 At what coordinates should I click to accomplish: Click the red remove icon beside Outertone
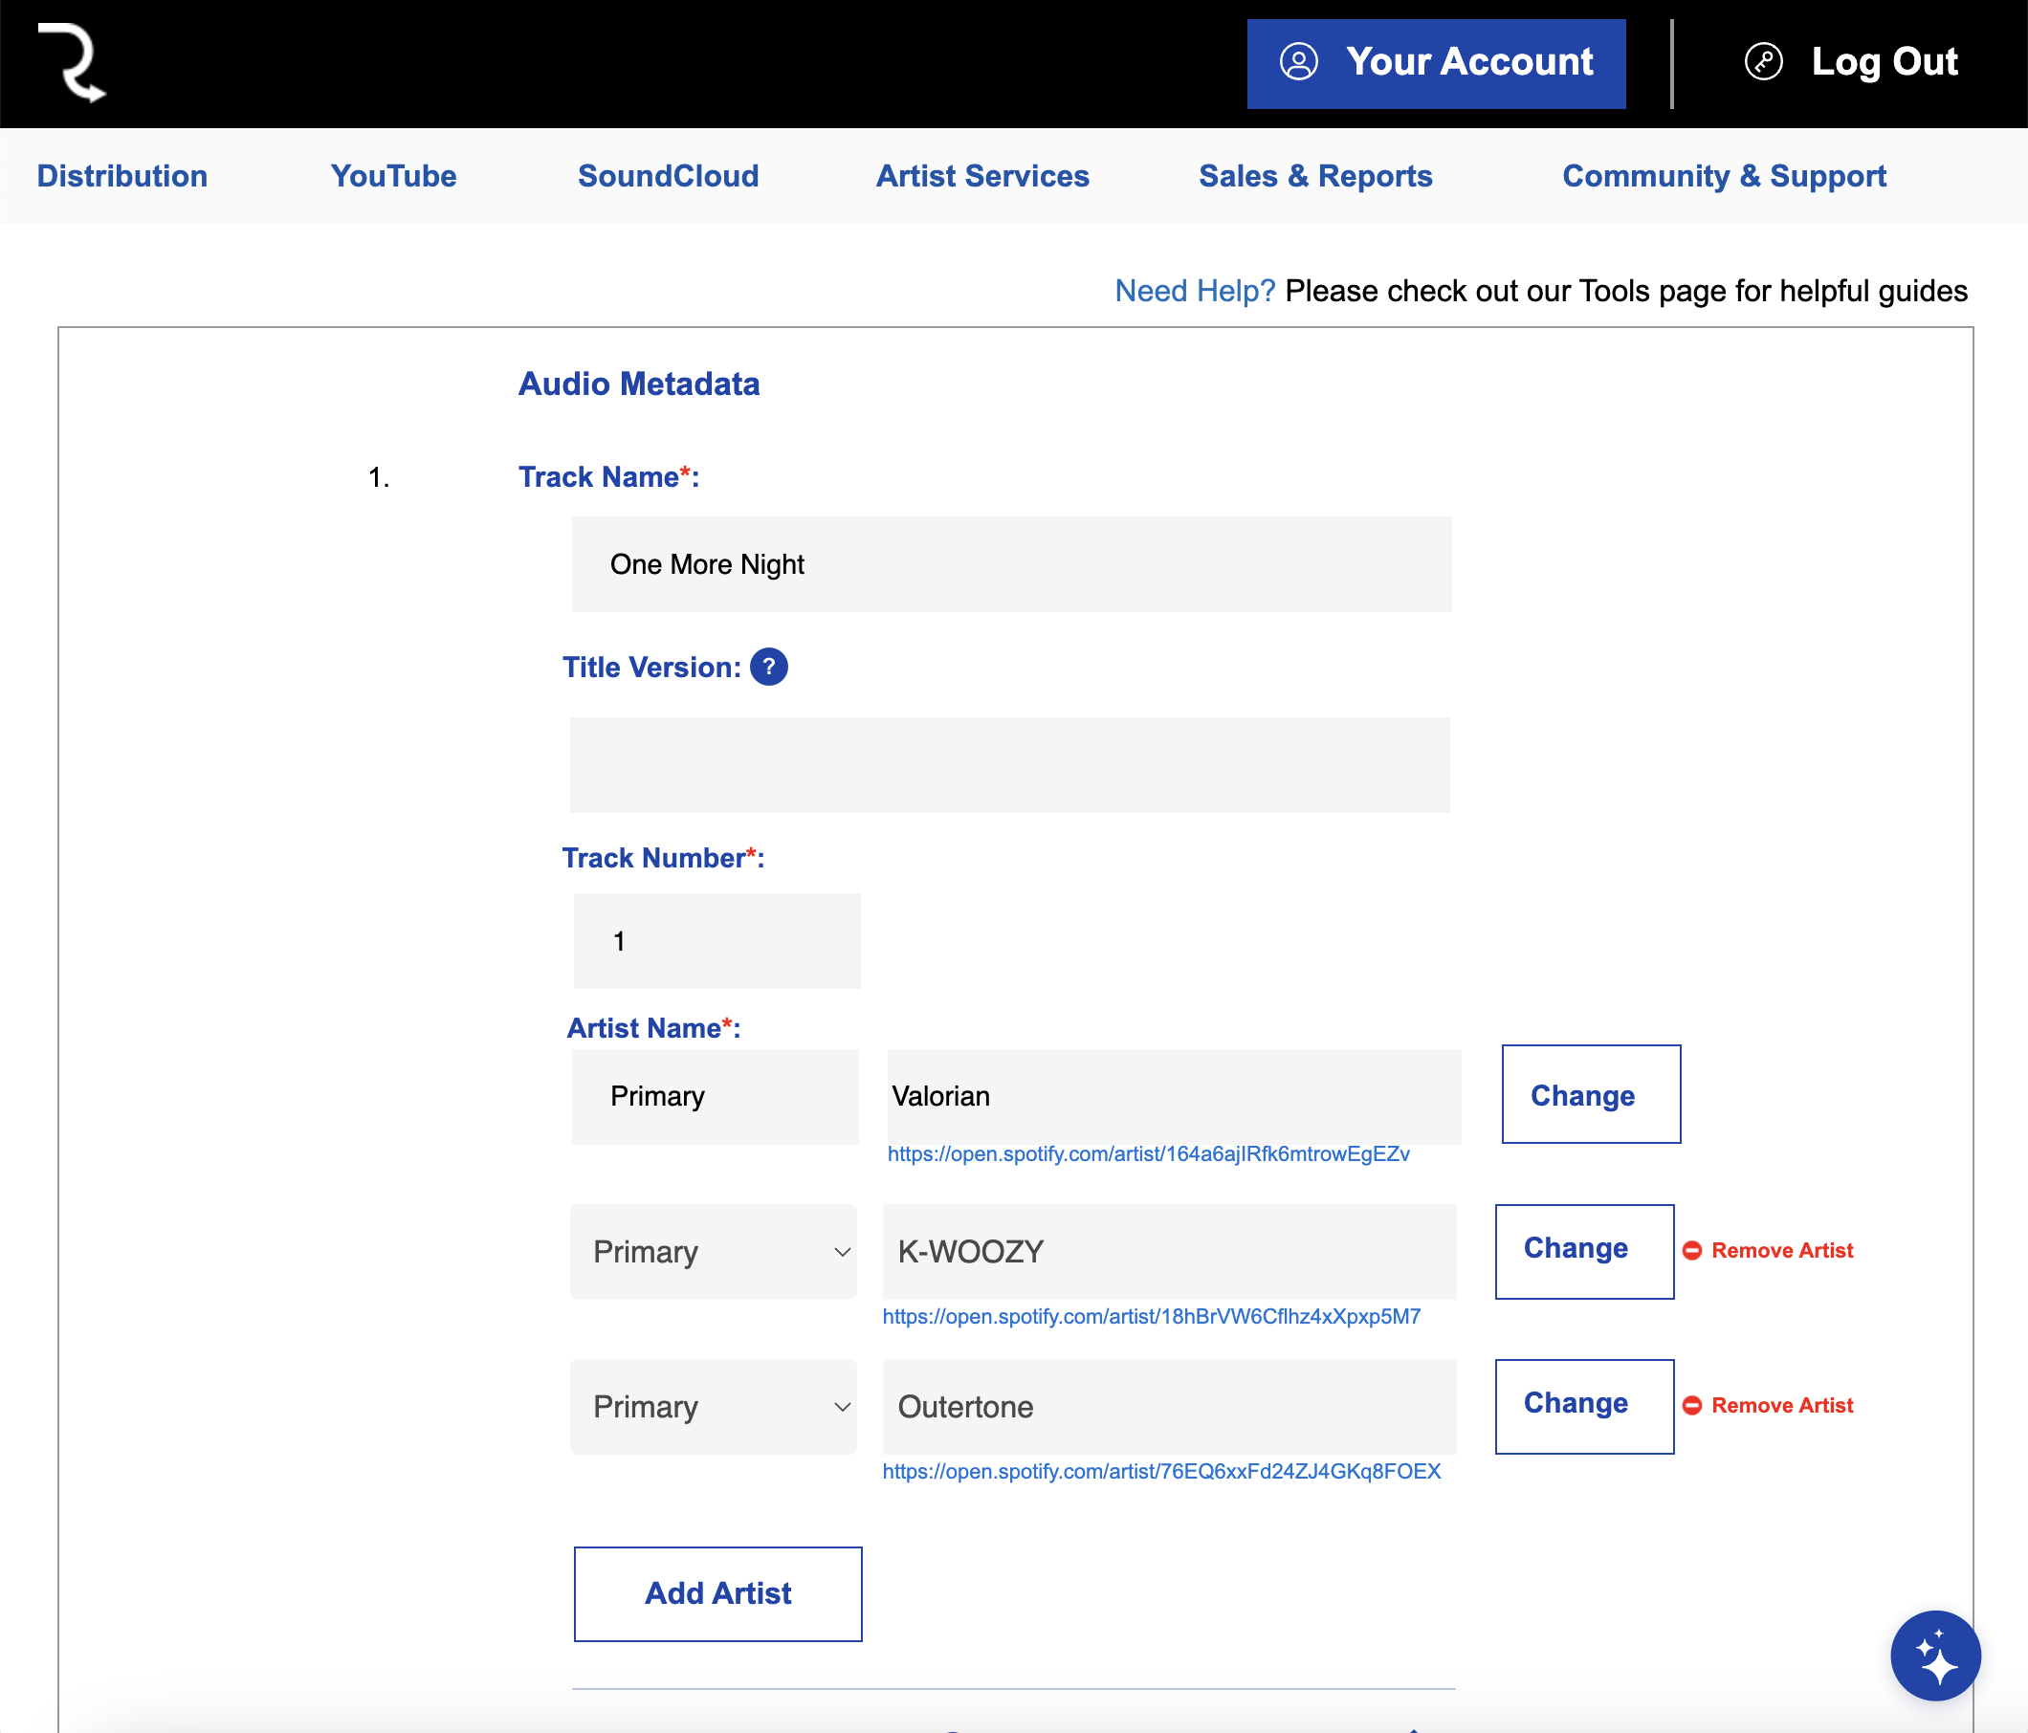[x=1691, y=1405]
